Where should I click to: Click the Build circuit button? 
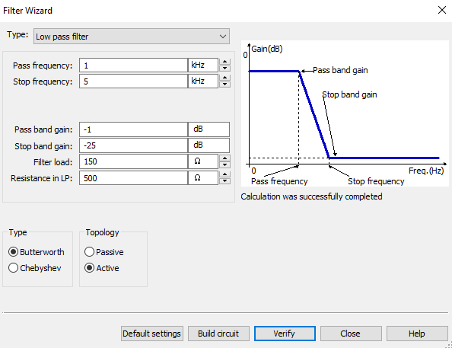pyautogui.click(x=218, y=334)
